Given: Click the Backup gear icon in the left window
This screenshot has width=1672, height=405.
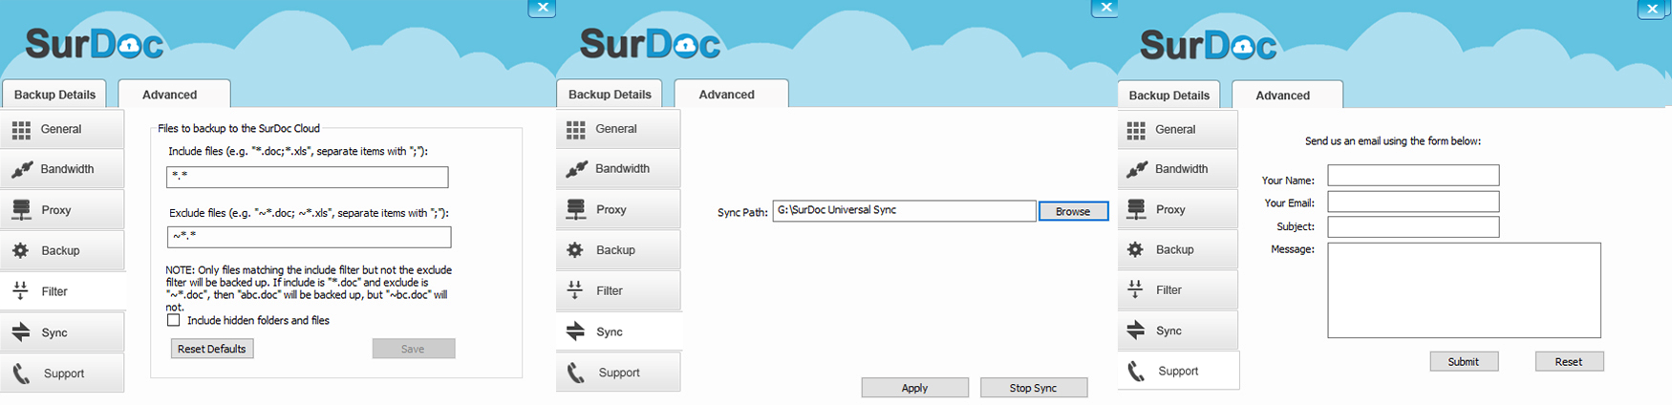Looking at the screenshot, I should pos(20,251).
